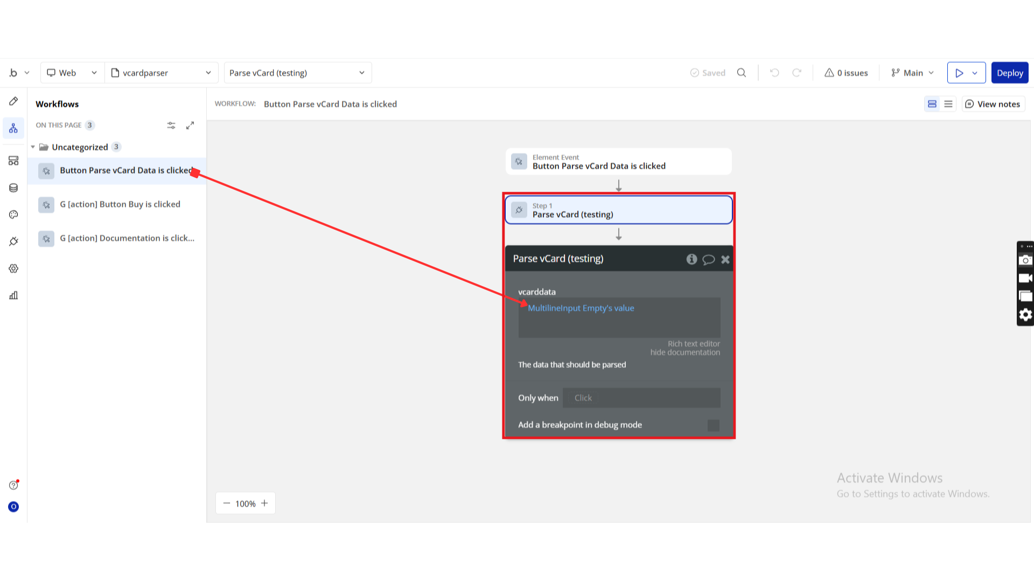
Task: Open the Plugins tab plug icon
Action: pos(13,242)
